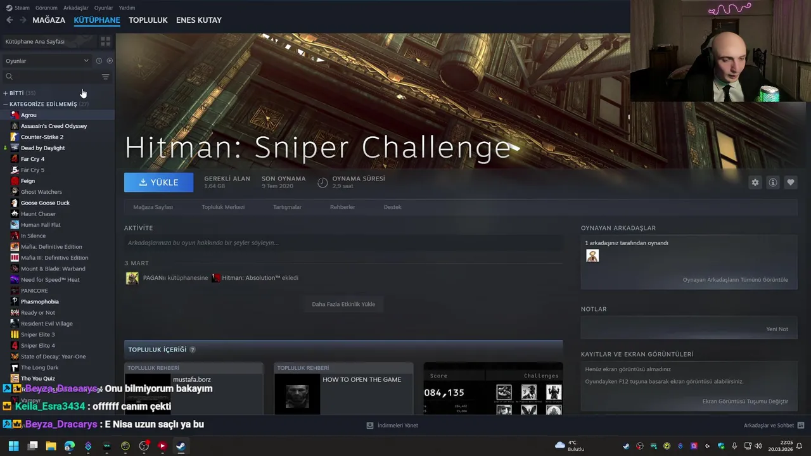Open the library collections grid view
The width and height of the screenshot is (811, 456).
click(x=105, y=41)
